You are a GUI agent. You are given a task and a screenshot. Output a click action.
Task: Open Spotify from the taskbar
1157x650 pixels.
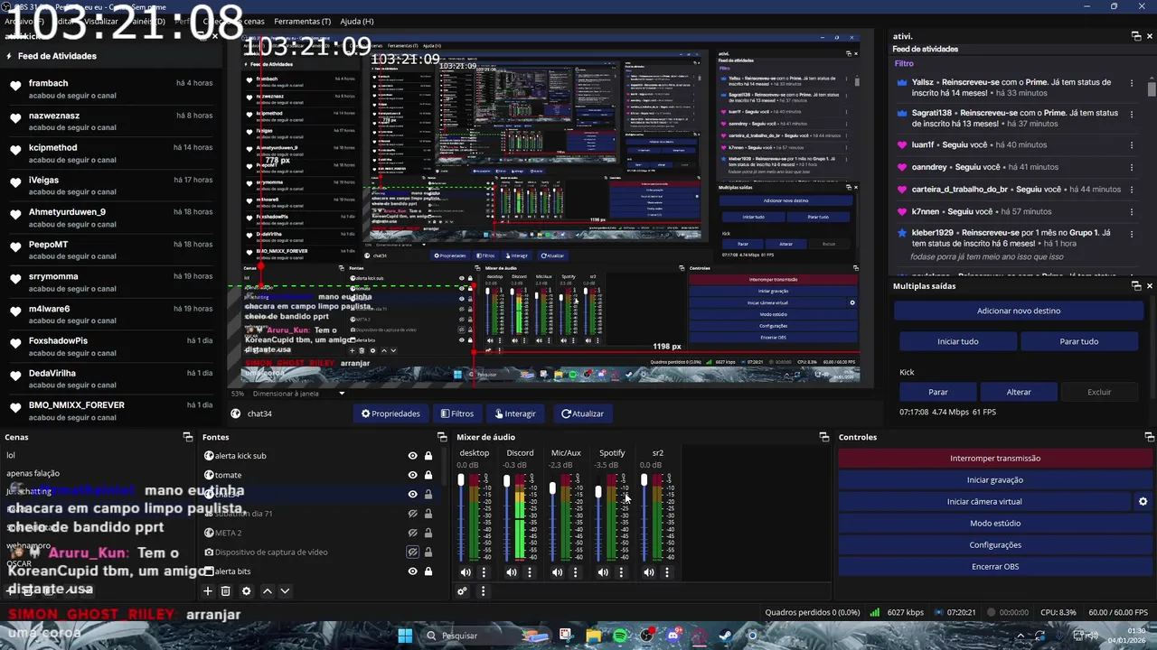pyautogui.click(x=620, y=636)
